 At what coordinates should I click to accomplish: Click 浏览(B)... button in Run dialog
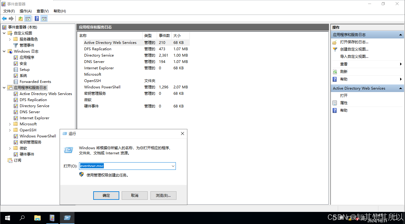[163, 195]
